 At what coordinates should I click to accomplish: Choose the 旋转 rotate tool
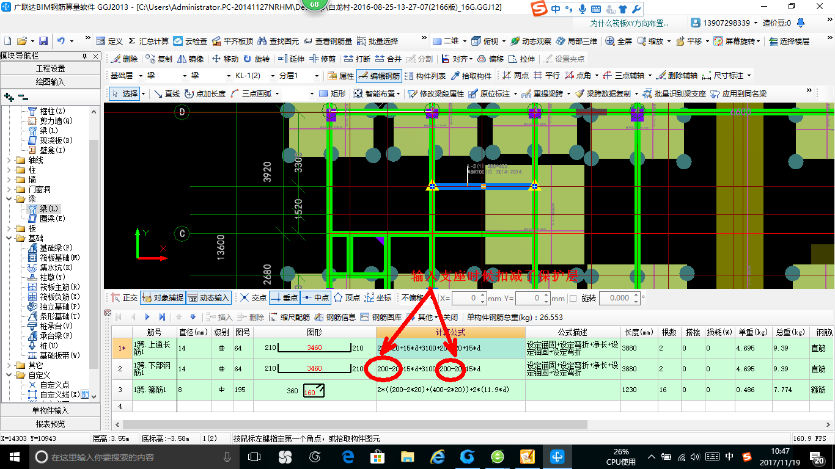[256, 59]
